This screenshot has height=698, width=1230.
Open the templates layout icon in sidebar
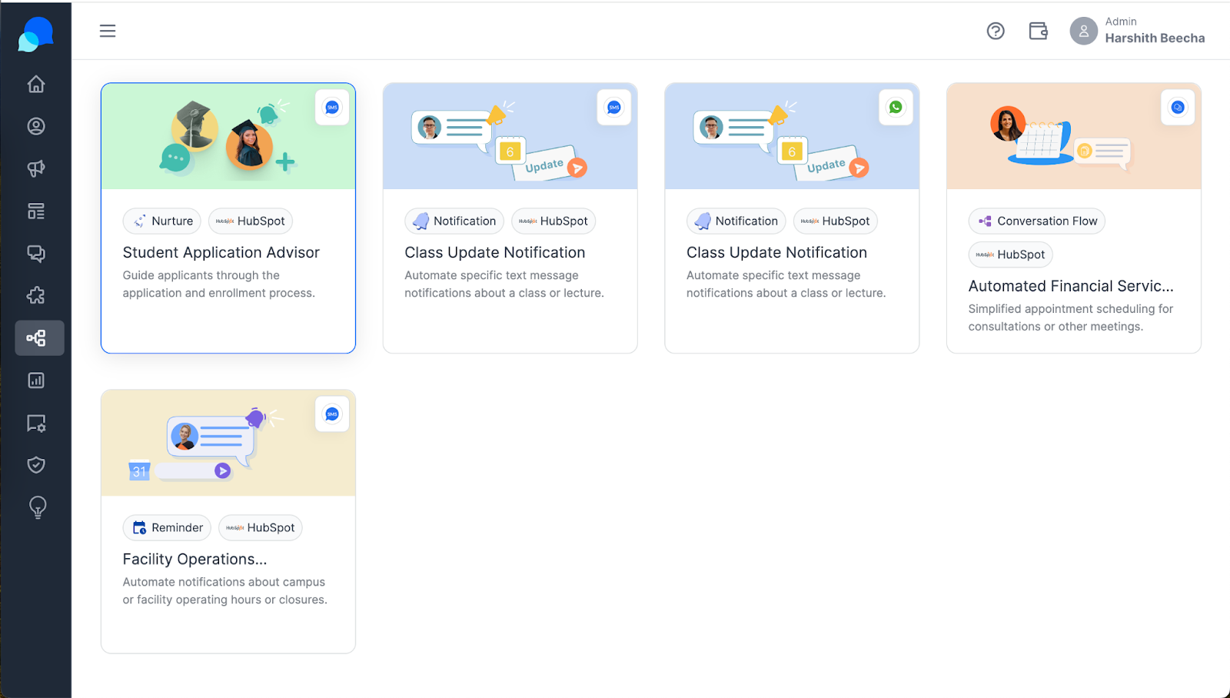(36, 211)
